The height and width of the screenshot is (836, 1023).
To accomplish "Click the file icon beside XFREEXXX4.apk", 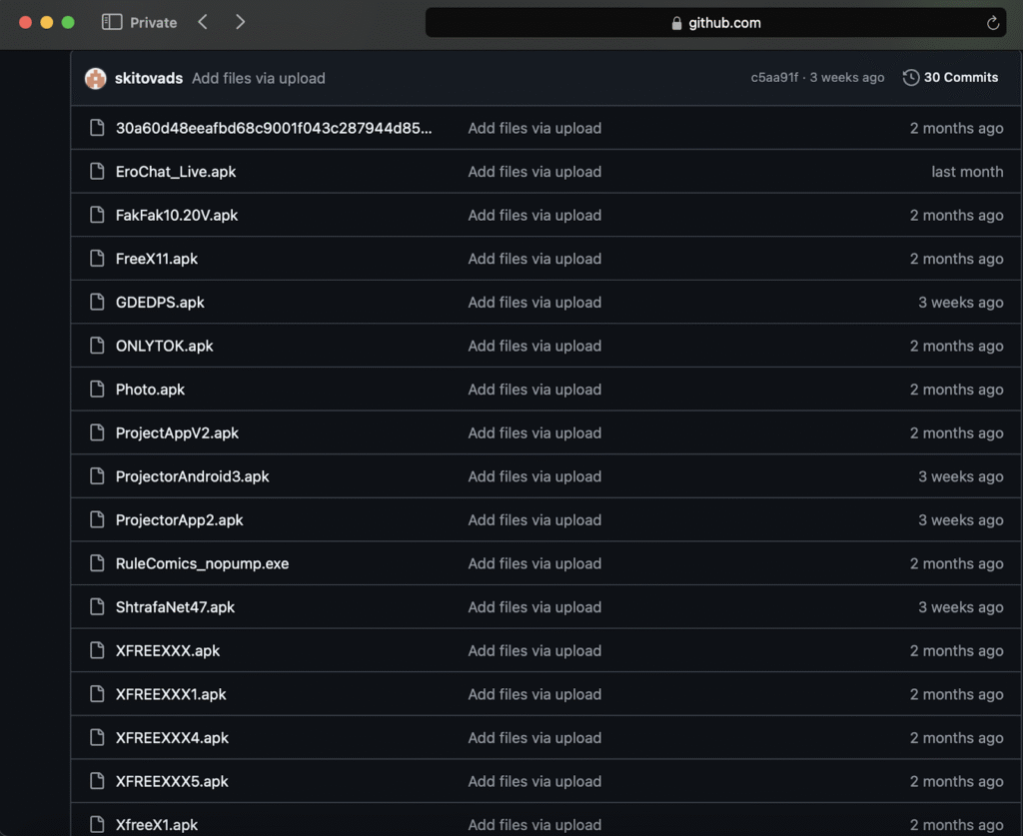I will (x=97, y=737).
